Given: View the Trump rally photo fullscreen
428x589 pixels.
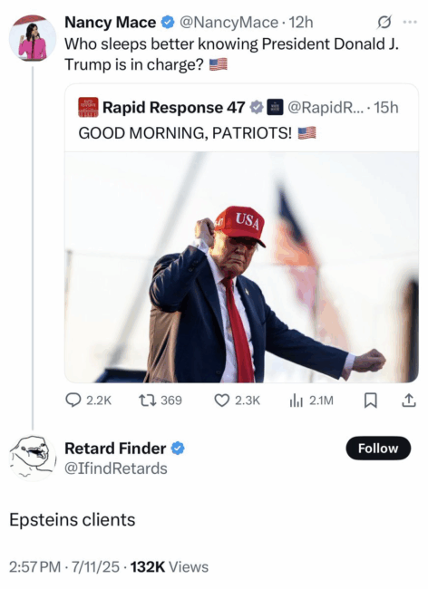Looking at the screenshot, I should (x=241, y=267).
